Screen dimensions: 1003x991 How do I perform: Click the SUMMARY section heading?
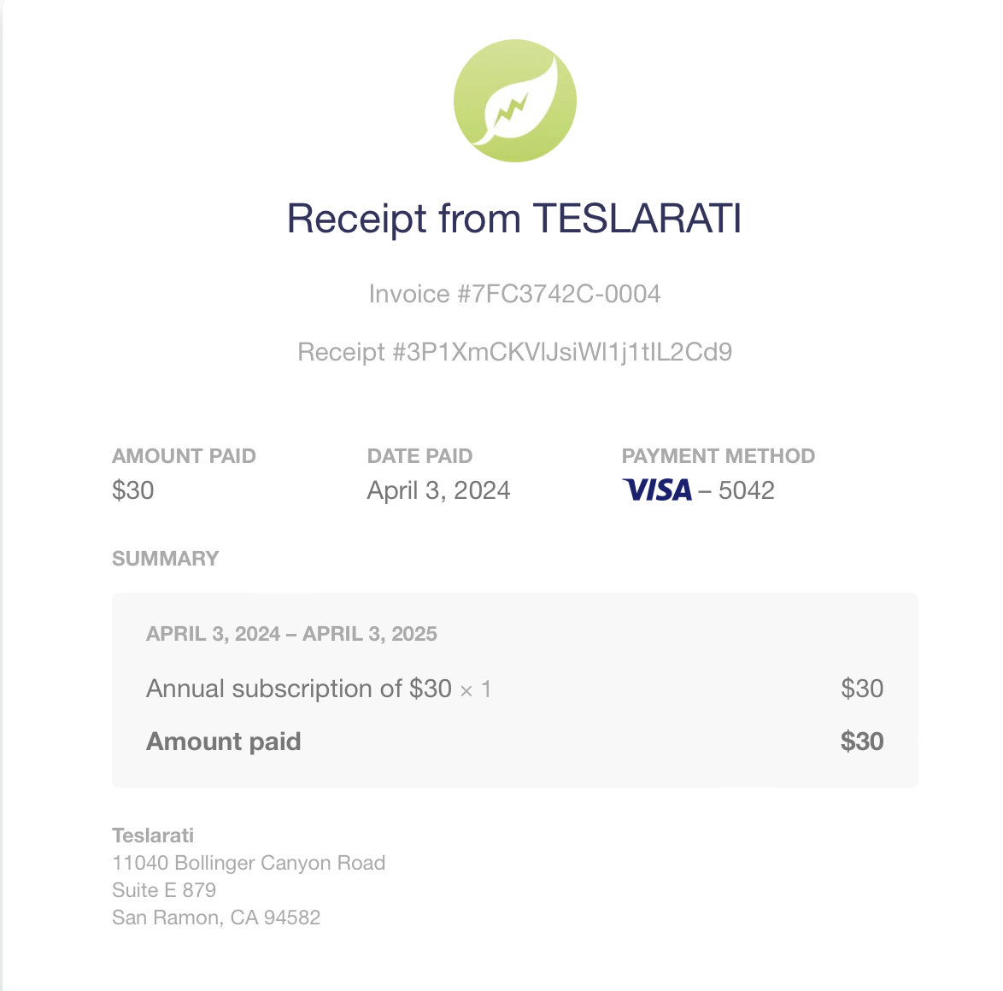[165, 559]
